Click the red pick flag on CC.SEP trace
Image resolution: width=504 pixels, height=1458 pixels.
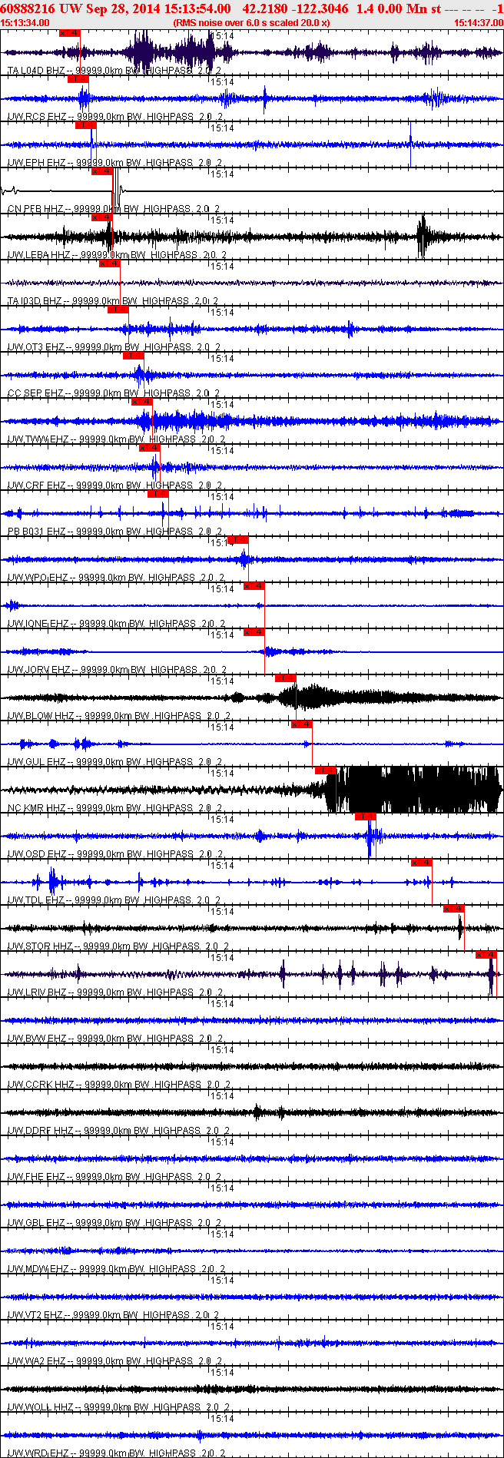[x=134, y=356]
